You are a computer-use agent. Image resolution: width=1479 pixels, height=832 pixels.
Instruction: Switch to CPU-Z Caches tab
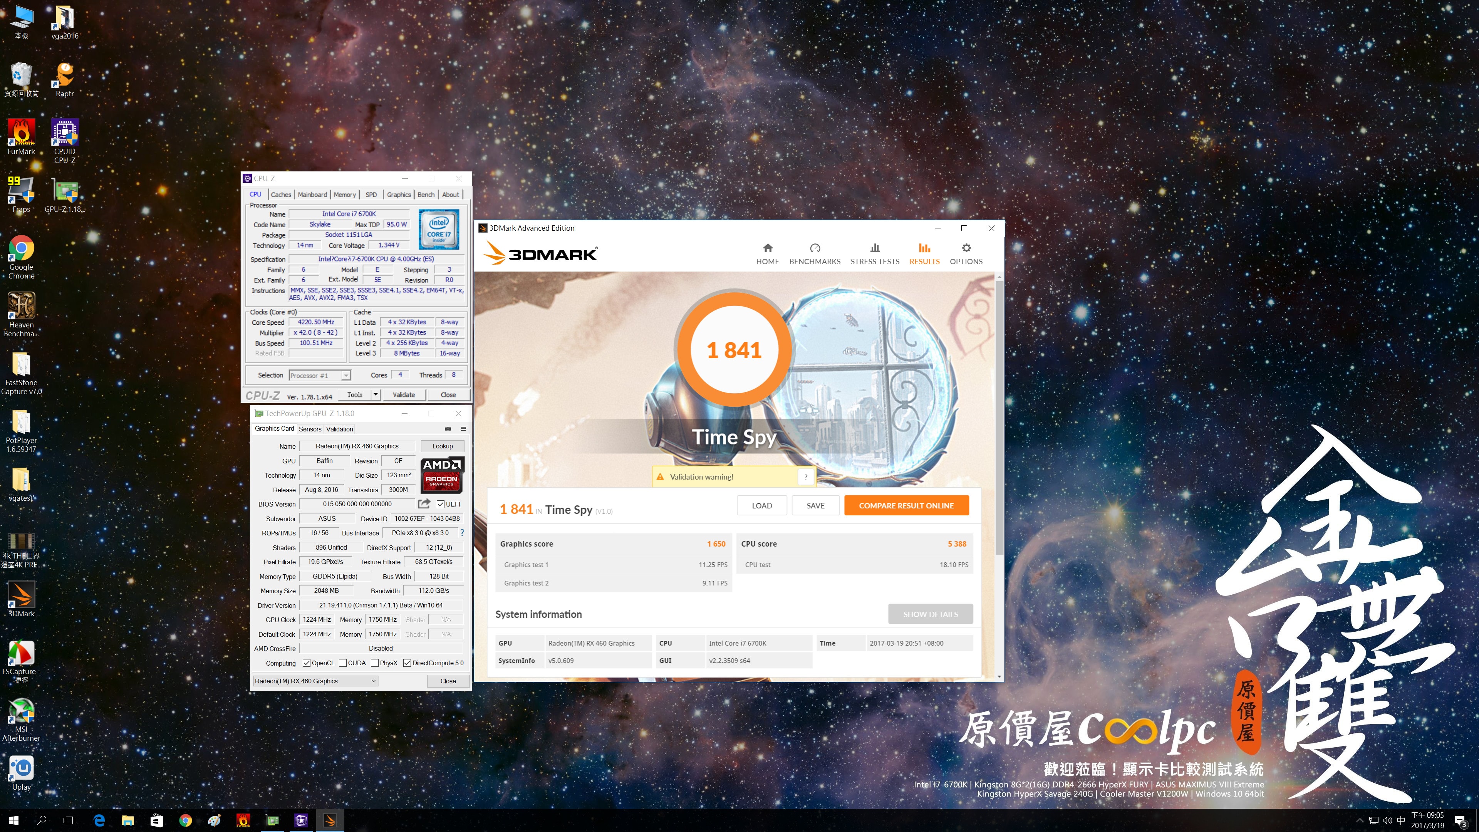[281, 195]
